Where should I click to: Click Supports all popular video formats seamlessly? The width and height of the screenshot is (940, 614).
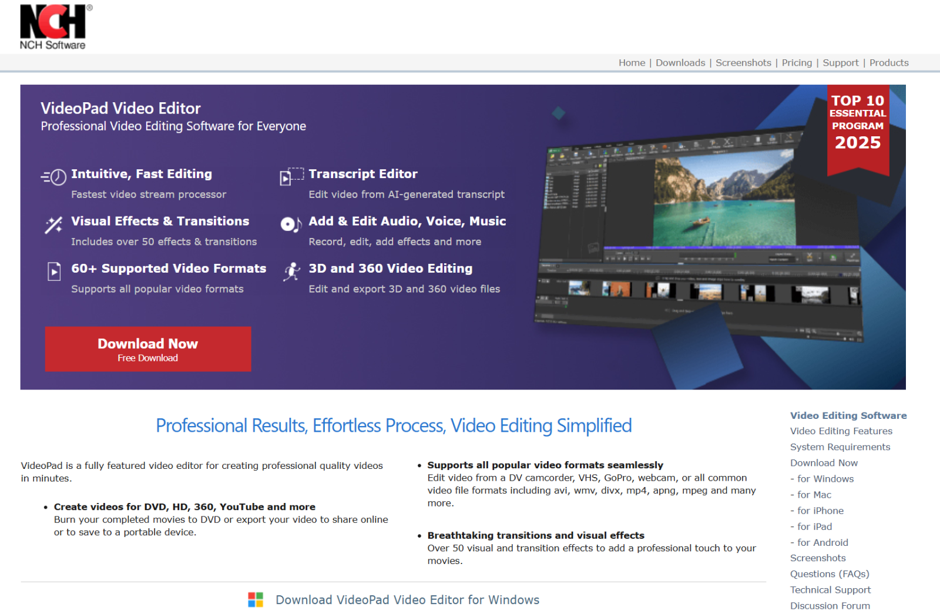pyautogui.click(x=545, y=465)
